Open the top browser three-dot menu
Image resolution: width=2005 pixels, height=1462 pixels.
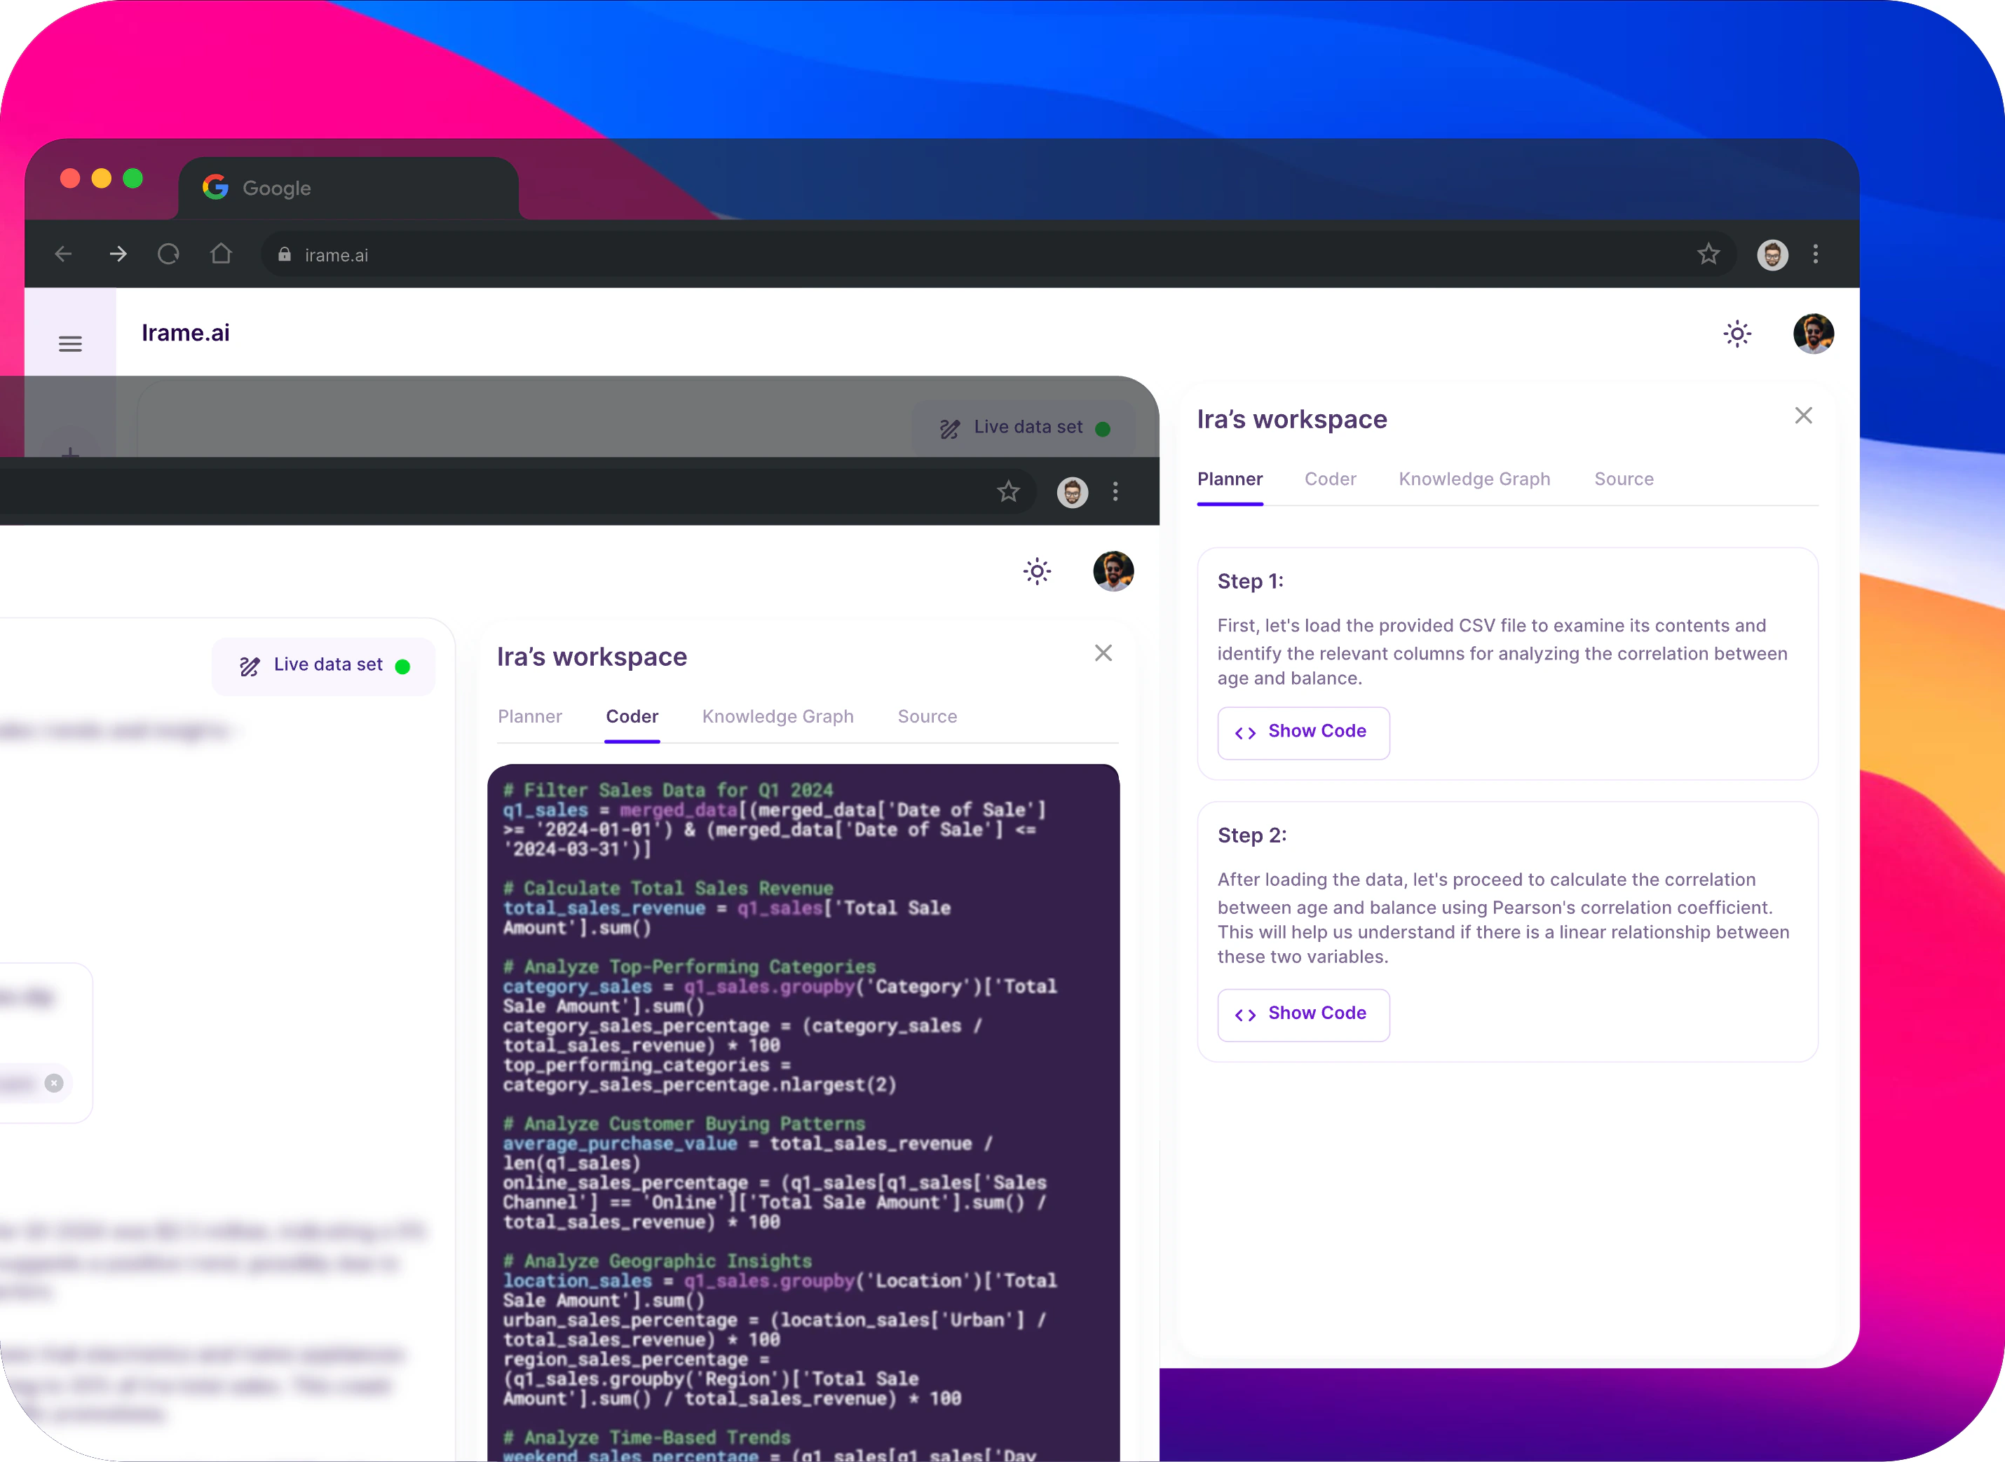click(1816, 255)
